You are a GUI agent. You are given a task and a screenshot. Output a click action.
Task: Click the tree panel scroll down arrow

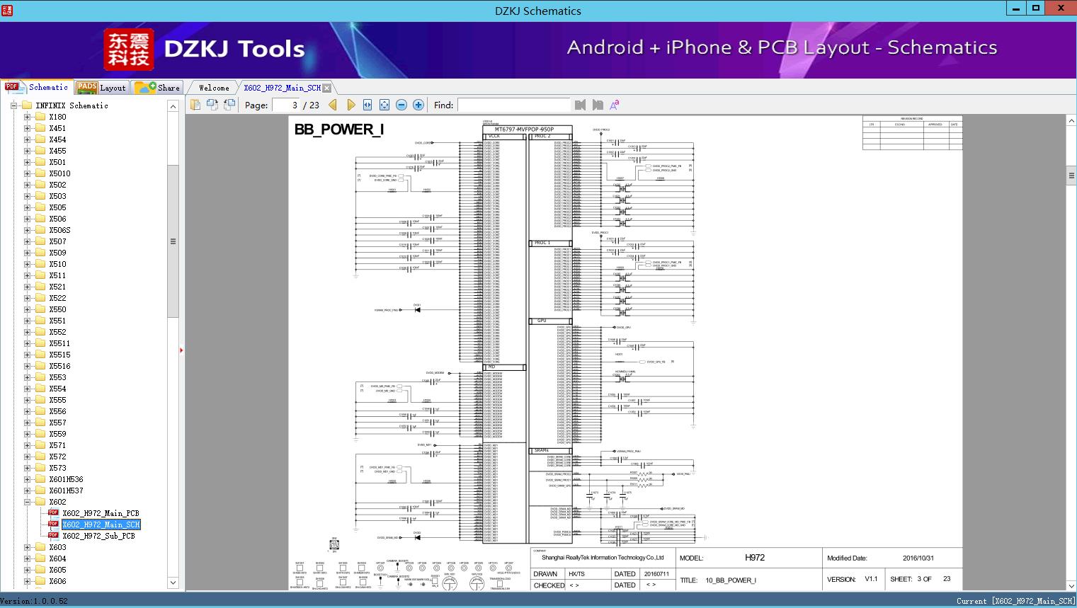[173, 583]
